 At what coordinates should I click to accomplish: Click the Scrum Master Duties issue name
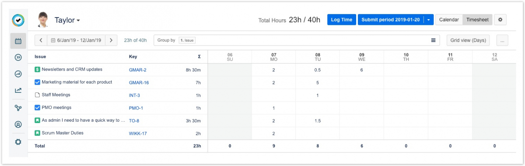click(x=63, y=133)
